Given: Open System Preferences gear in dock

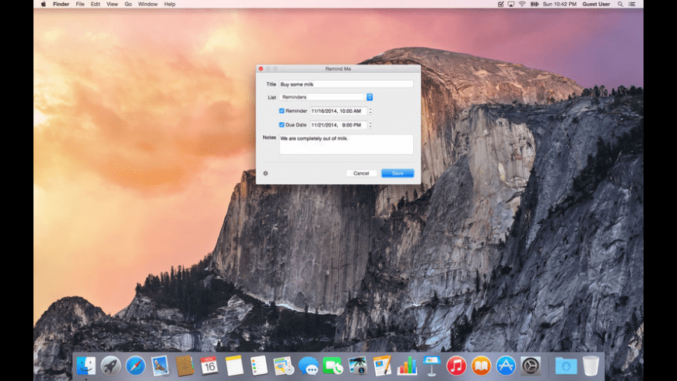Looking at the screenshot, I should 531,366.
